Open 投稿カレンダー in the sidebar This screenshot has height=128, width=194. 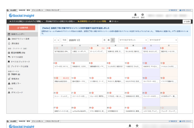[22, 34]
